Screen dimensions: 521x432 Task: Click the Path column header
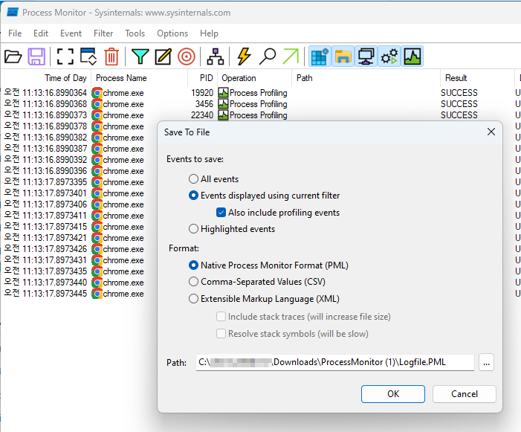[x=366, y=78]
